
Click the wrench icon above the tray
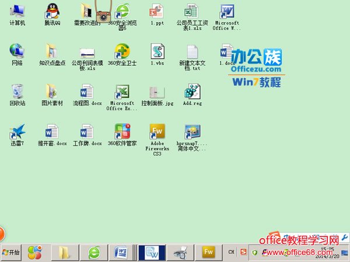(345, 238)
